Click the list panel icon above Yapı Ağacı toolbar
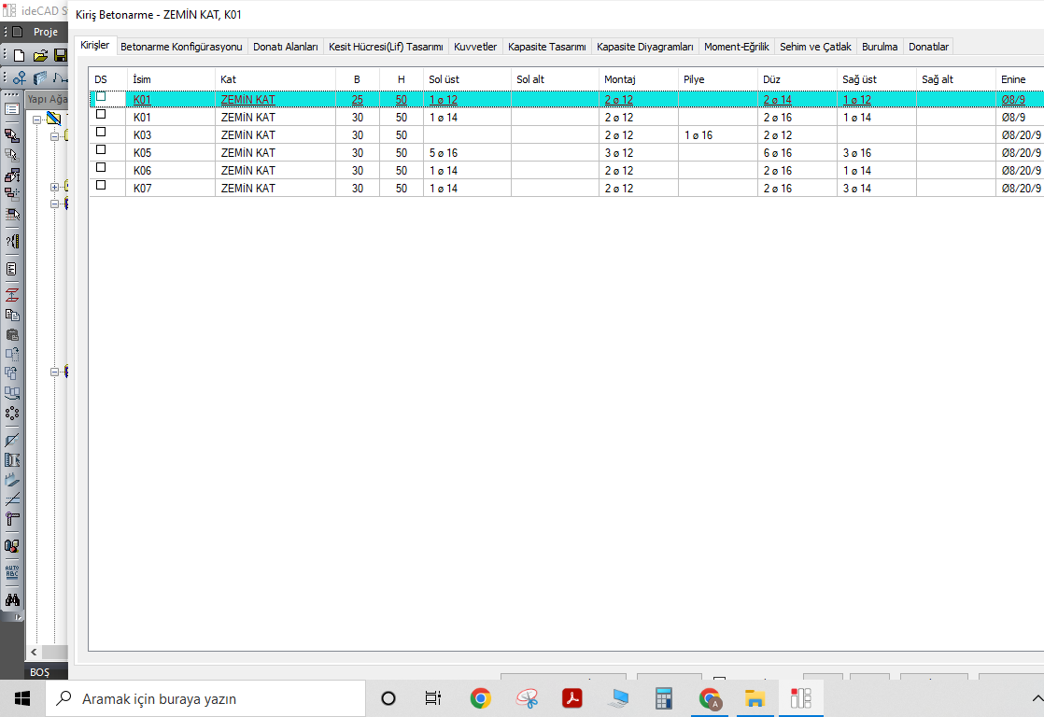 12,109
